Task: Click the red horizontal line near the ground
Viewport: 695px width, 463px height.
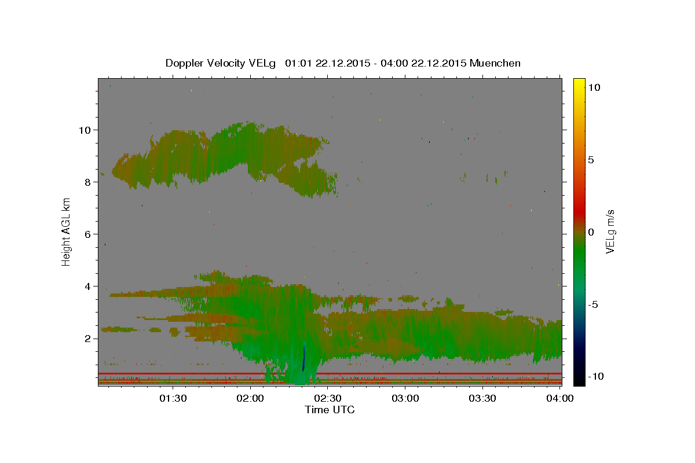Action: [x=330, y=374]
